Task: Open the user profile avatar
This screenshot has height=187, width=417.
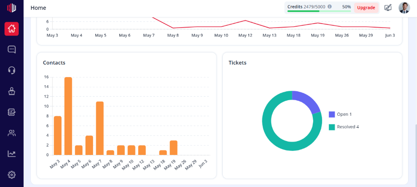Action: [x=404, y=8]
